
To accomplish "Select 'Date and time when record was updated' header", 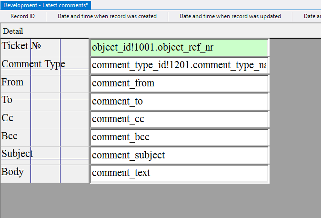I will [x=230, y=16].
